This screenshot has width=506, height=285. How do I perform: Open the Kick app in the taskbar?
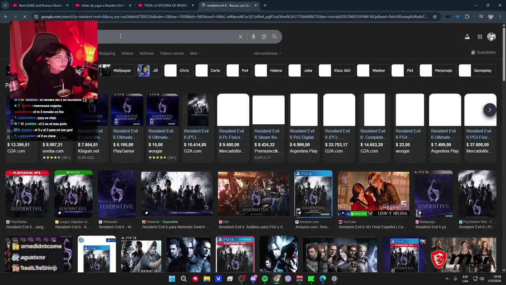[x=311, y=279]
